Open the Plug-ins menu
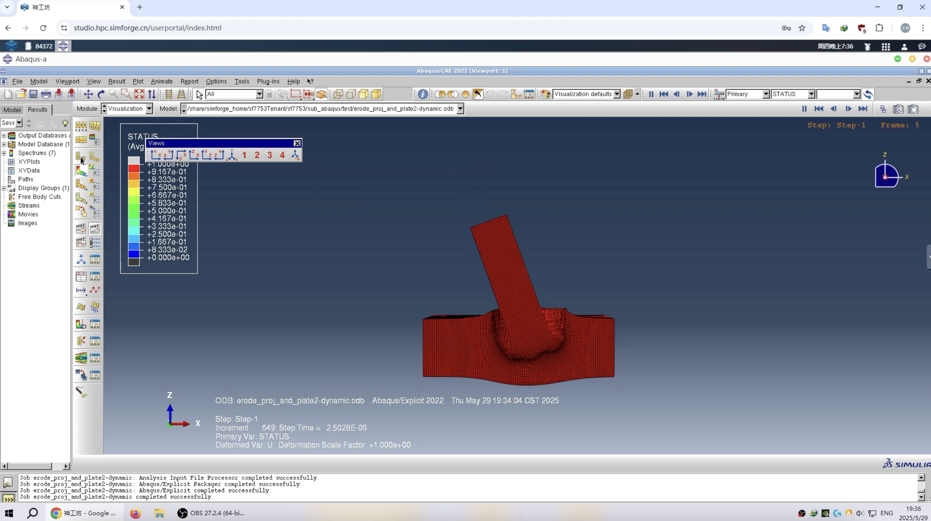 click(x=268, y=81)
